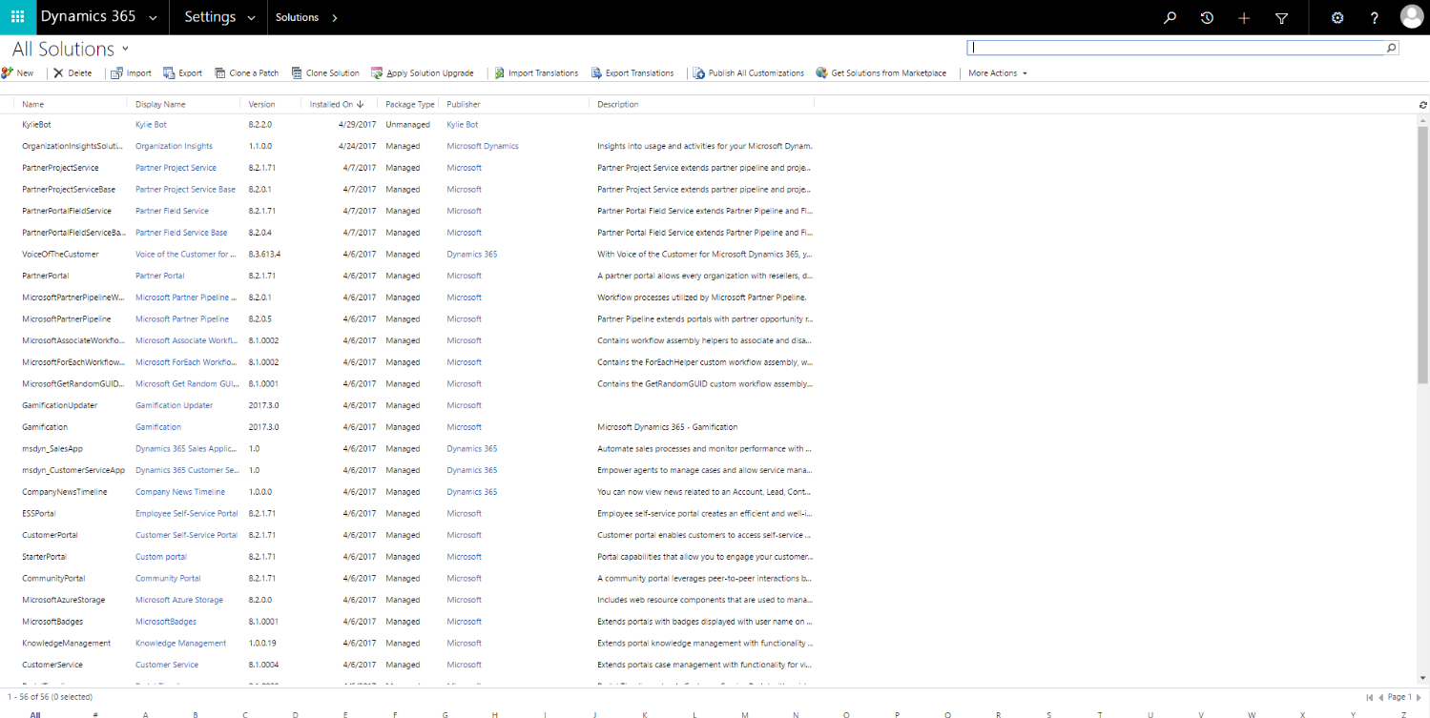Open the app launcher waffle icon

(17, 17)
